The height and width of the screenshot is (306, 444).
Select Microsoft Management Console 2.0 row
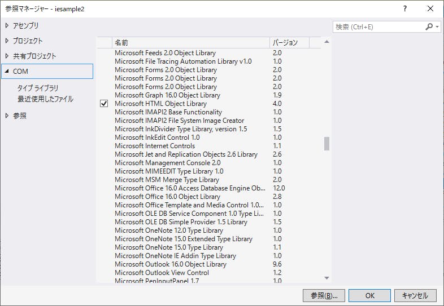click(208, 163)
